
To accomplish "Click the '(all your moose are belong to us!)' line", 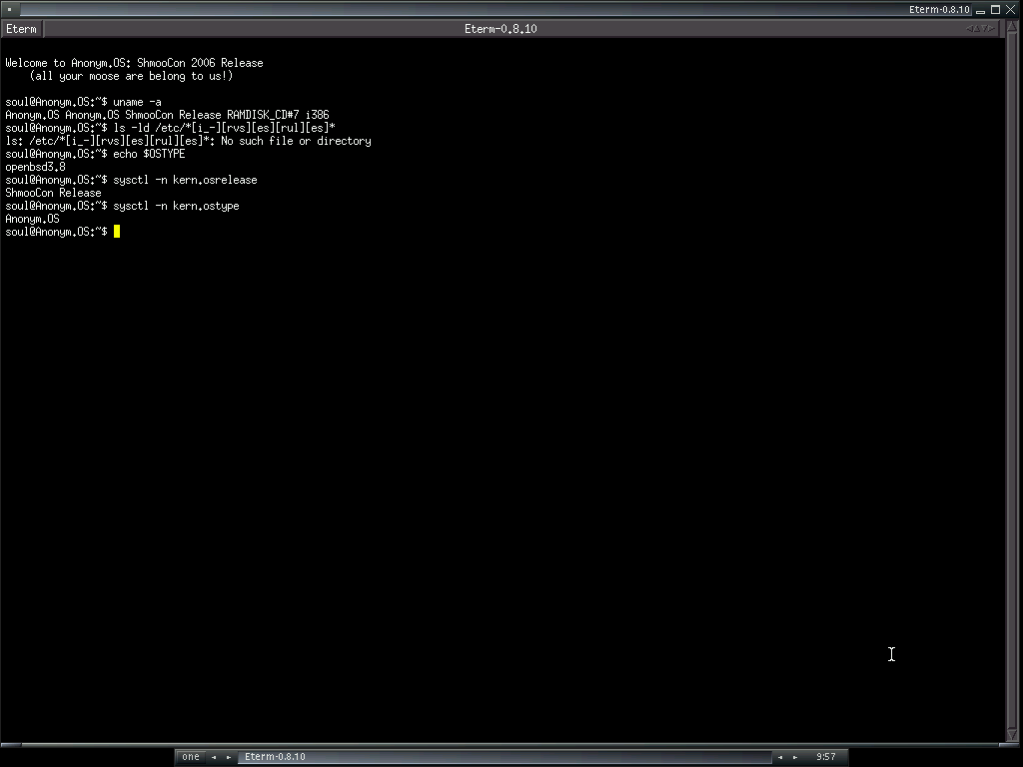I will [131, 76].
